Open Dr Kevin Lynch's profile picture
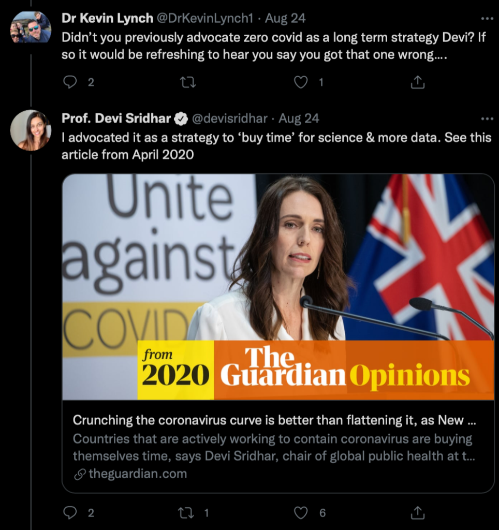The width and height of the screenshot is (499, 530). point(31,27)
